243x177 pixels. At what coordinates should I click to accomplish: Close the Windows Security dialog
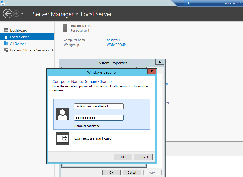(x=152, y=71)
